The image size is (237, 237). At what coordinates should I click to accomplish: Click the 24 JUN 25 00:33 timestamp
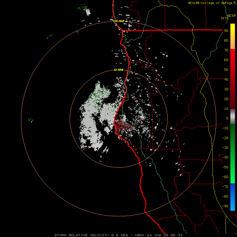(165, 235)
